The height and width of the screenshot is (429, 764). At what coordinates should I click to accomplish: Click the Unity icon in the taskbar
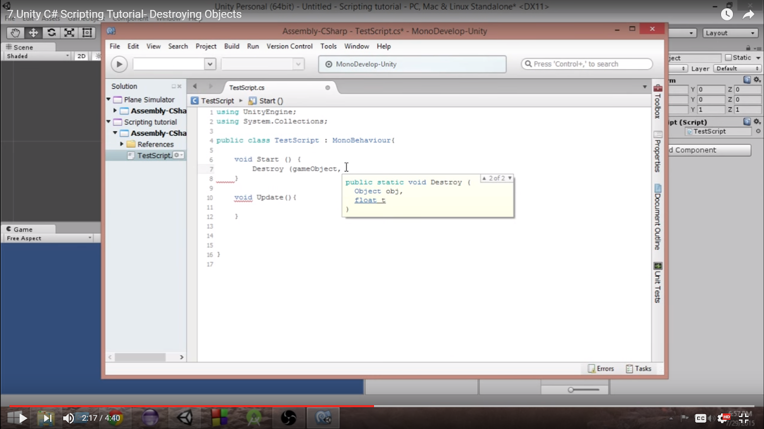(185, 418)
